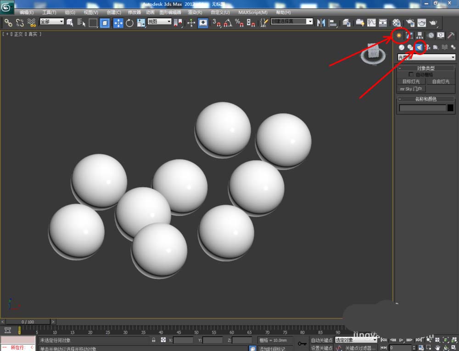Screen dimensions: 459x351
Task: Click the 自由灯光 button
Action: [x=441, y=82]
